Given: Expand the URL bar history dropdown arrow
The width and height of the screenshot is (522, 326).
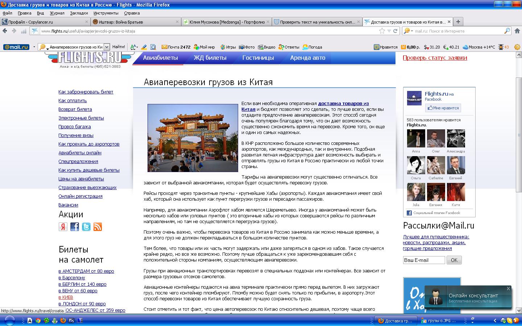Looking at the screenshot, I should click(x=389, y=31).
